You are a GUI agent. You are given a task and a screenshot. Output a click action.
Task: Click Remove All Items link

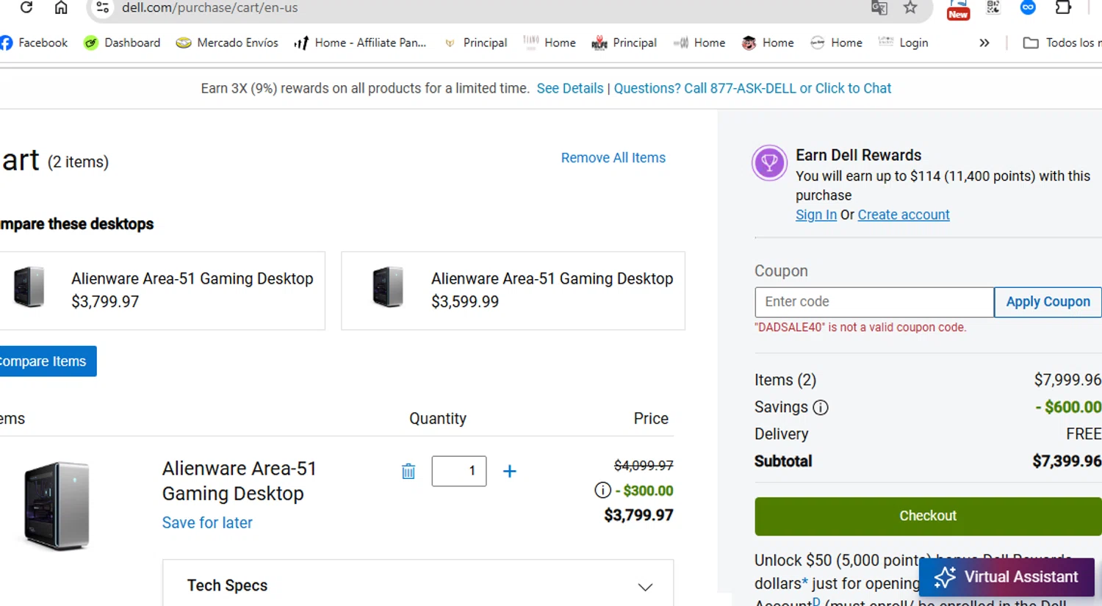pos(613,158)
